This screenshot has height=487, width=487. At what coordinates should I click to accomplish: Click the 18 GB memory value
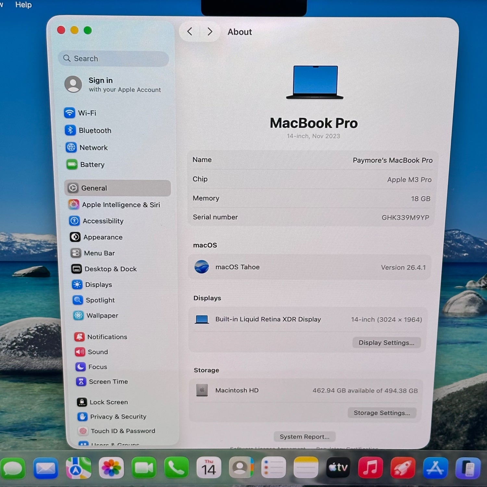[x=420, y=199]
